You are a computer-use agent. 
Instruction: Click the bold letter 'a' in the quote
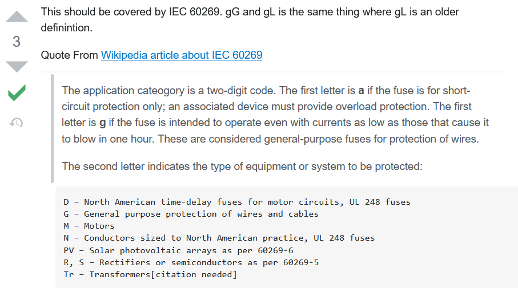[361, 91]
